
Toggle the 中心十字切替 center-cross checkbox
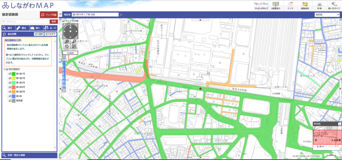tap(63, 21)
